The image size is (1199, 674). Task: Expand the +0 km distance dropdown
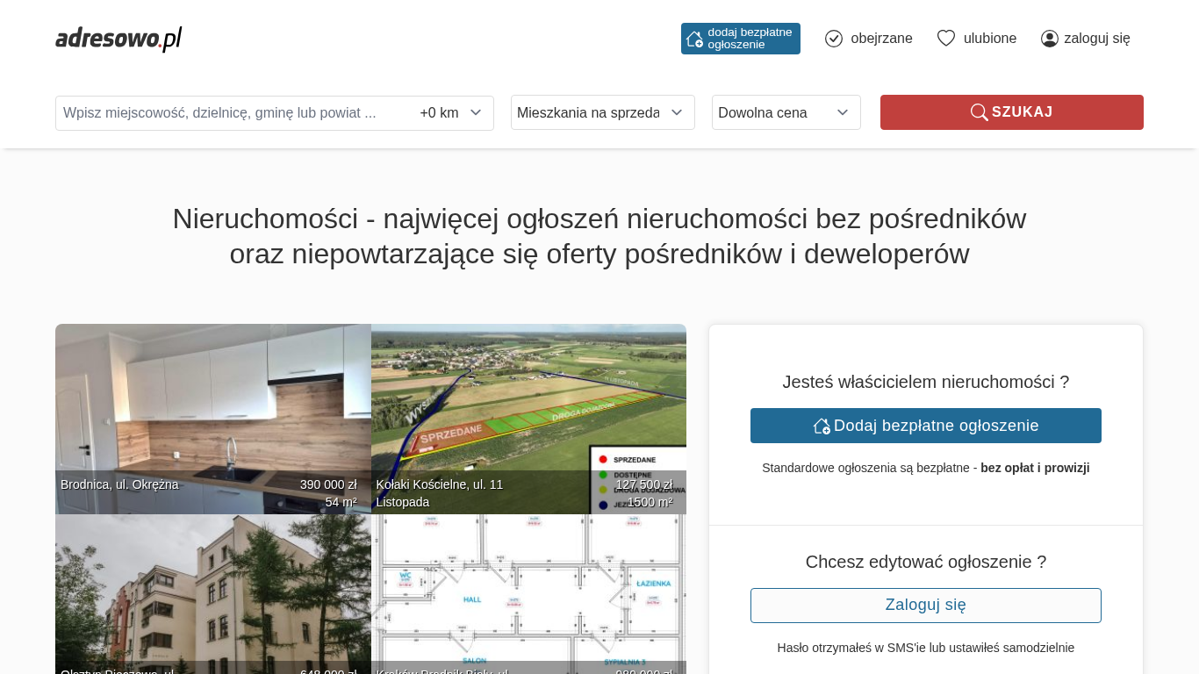[451, 112]
